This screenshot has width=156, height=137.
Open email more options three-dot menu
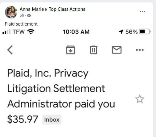(140, 50)
